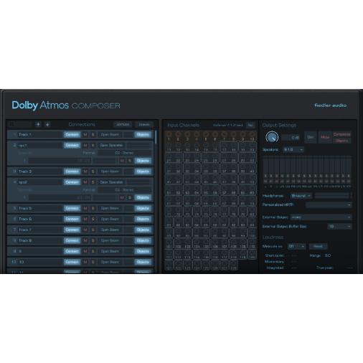Select input channel circle 1
This screenshot has height=363, width=363.
pos(169,134)
